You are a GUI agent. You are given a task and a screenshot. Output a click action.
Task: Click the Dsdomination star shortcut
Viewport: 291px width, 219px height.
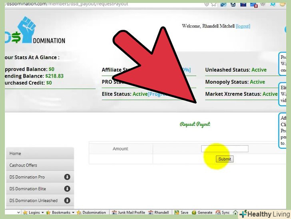[91, 212]
